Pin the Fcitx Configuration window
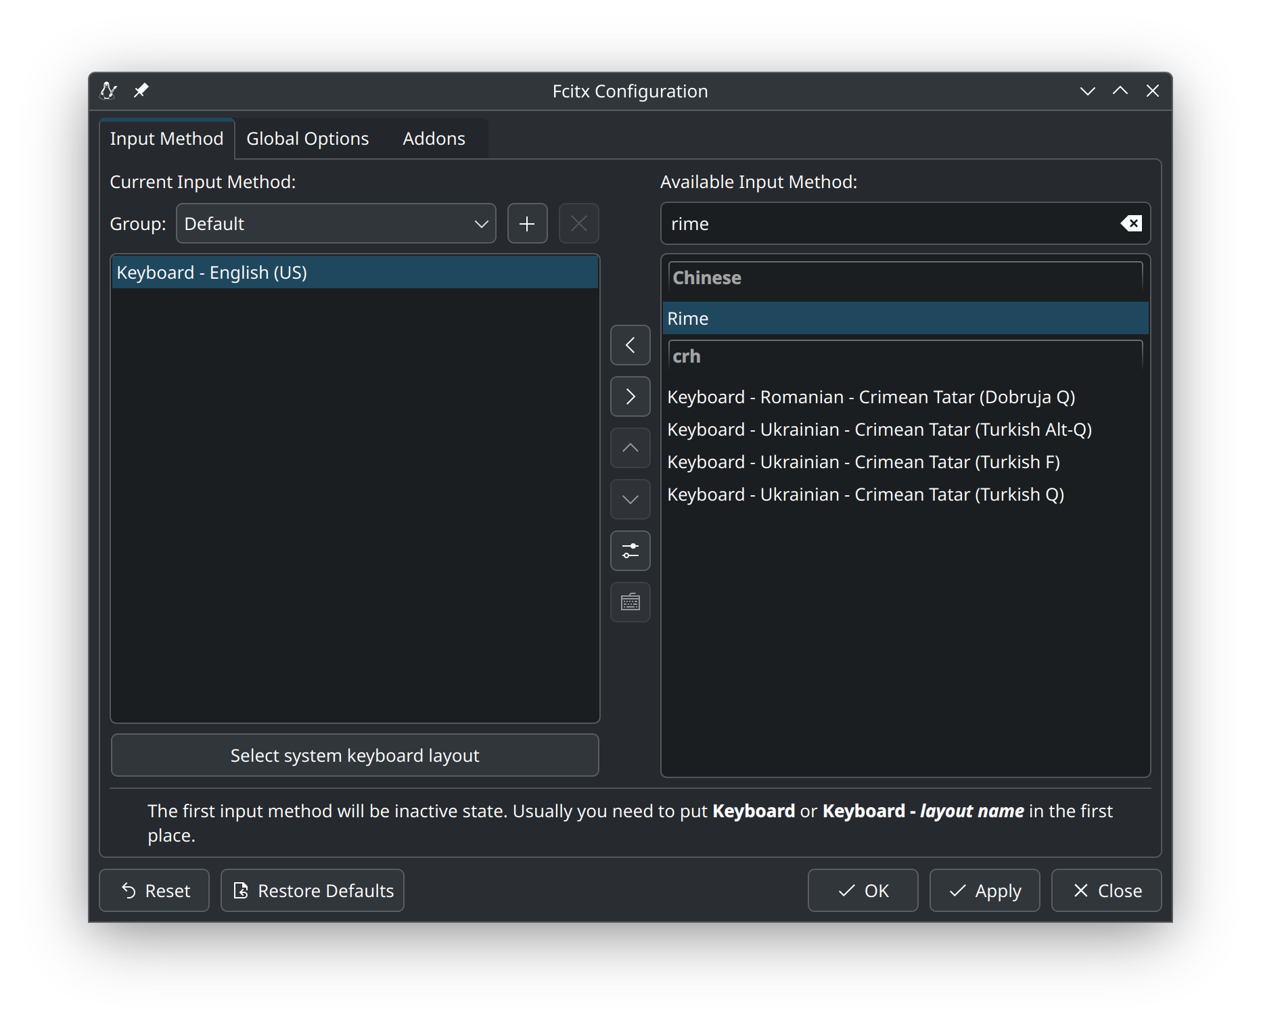This screenshot has width=1261, height=1027. click(x=141, y=91)
